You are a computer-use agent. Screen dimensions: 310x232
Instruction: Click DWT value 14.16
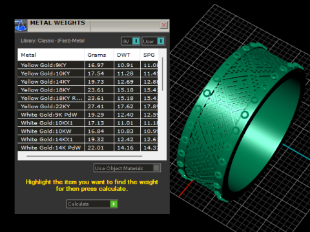(125, 148)
